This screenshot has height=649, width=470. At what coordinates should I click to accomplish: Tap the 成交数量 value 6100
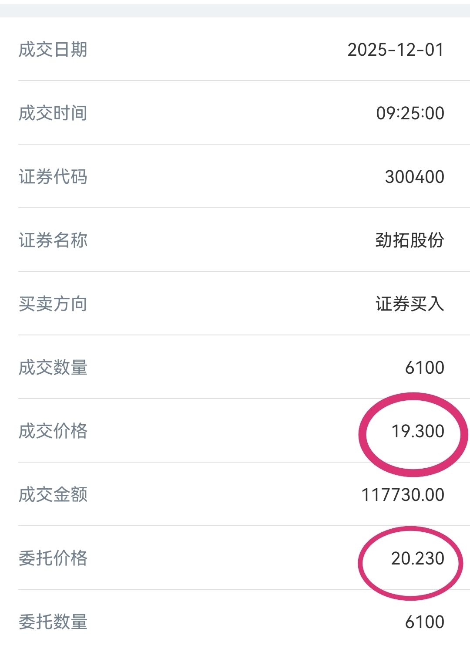coord(424,368)
